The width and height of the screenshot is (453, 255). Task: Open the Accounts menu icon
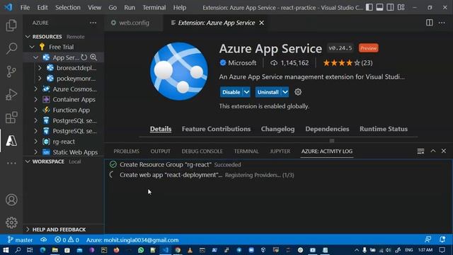click(11, 200)
